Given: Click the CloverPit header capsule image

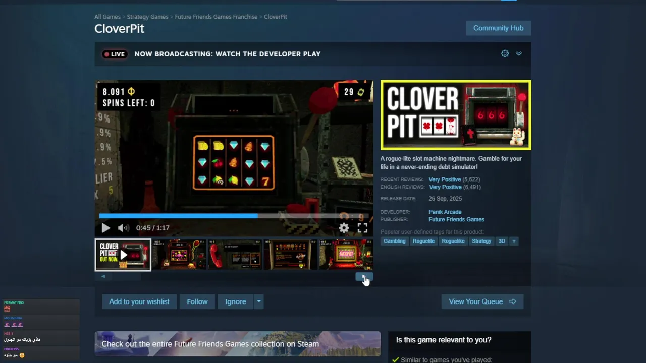Looking at the screenshot, I should point(456,115).
